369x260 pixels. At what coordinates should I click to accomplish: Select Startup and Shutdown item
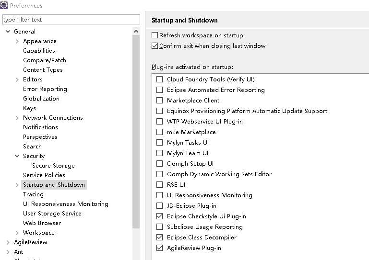pos(54,185)
